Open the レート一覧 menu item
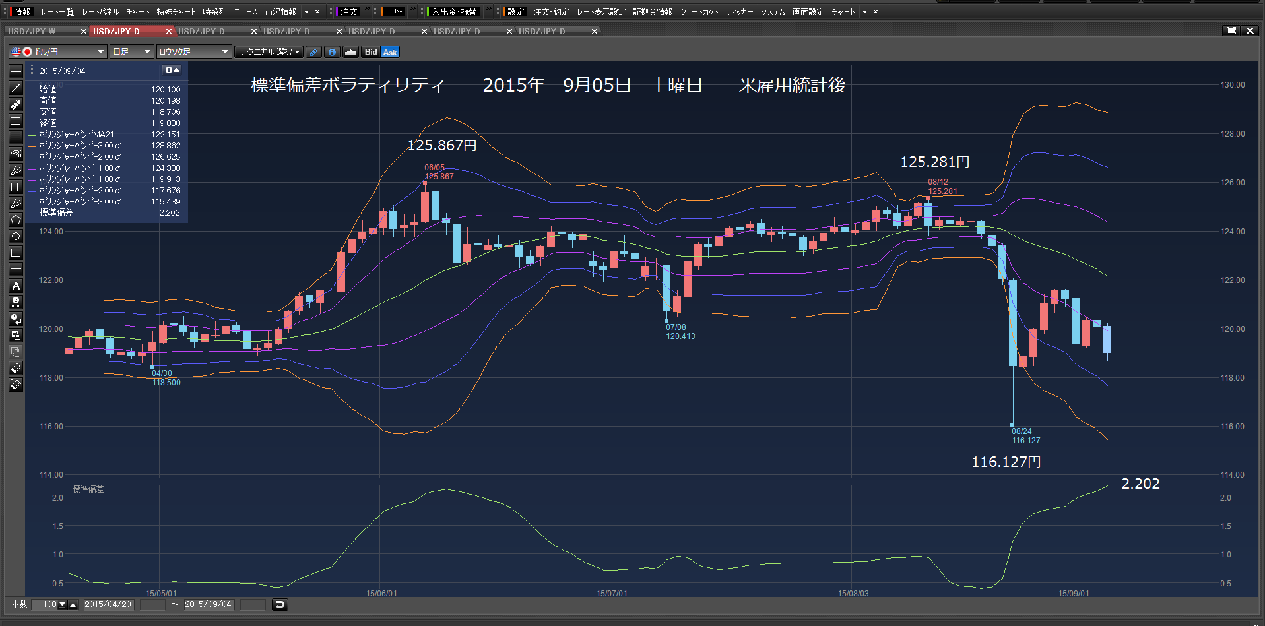This screenshot has width=1265, height=626. click(x=57, y=12)
